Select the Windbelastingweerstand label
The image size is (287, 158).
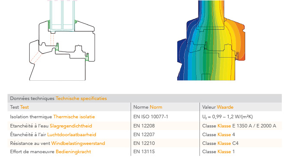(x=78, y=143)
